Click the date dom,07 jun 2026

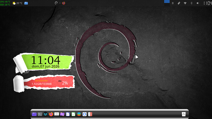(45, 66)
